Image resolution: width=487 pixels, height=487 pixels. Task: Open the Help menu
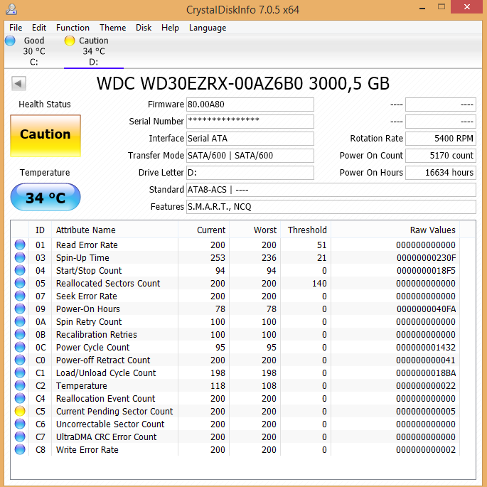(170, 28)
